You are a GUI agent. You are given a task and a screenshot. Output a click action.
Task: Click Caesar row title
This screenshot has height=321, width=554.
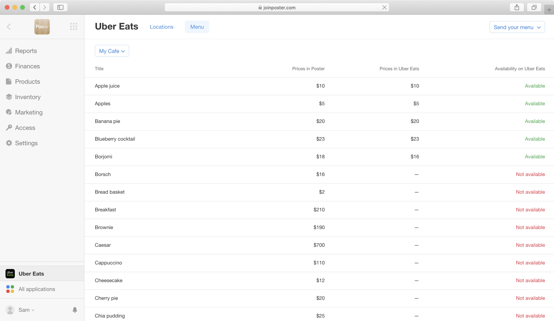103,245
